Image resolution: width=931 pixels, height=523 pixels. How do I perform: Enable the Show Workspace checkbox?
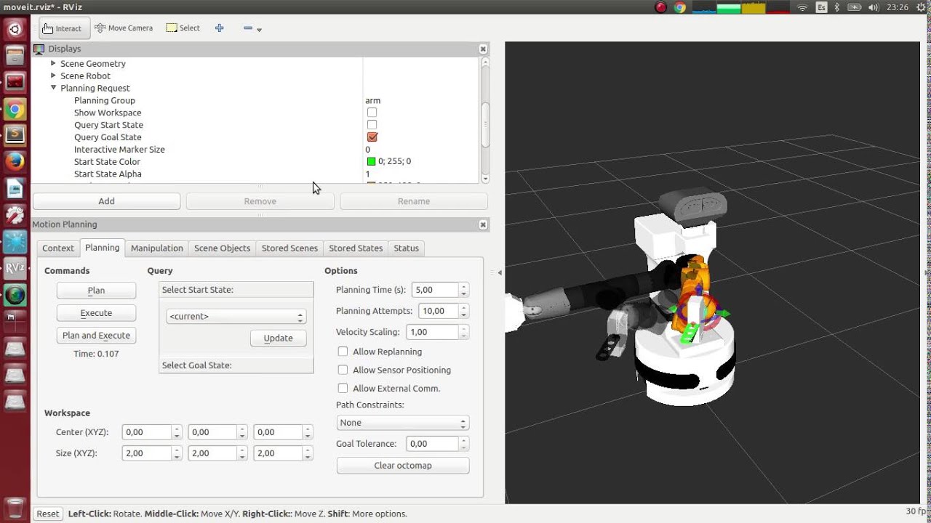pyautogui.click(x=372, y=113)
